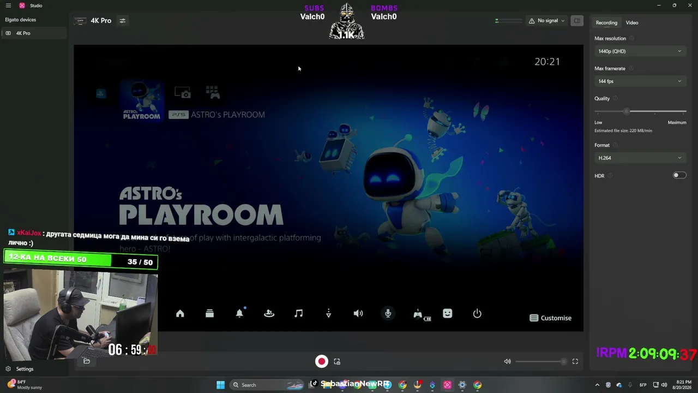Click Customise in PS5 control center
Screen dimensions: 698x393
point(551,318)
